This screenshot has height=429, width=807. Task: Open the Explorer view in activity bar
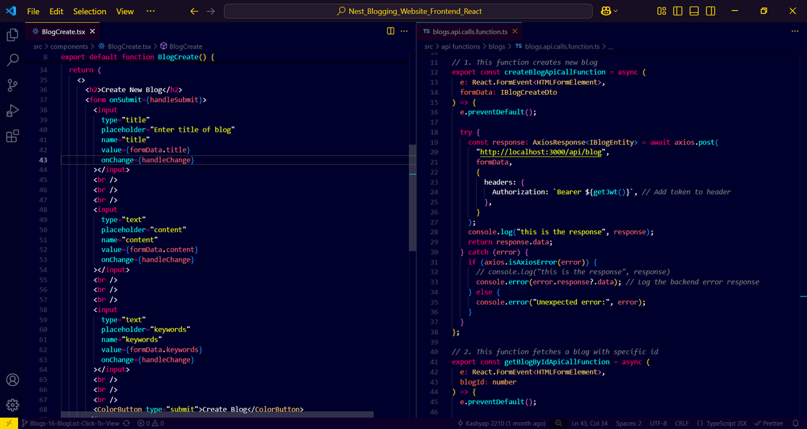[x=12, y=35]
